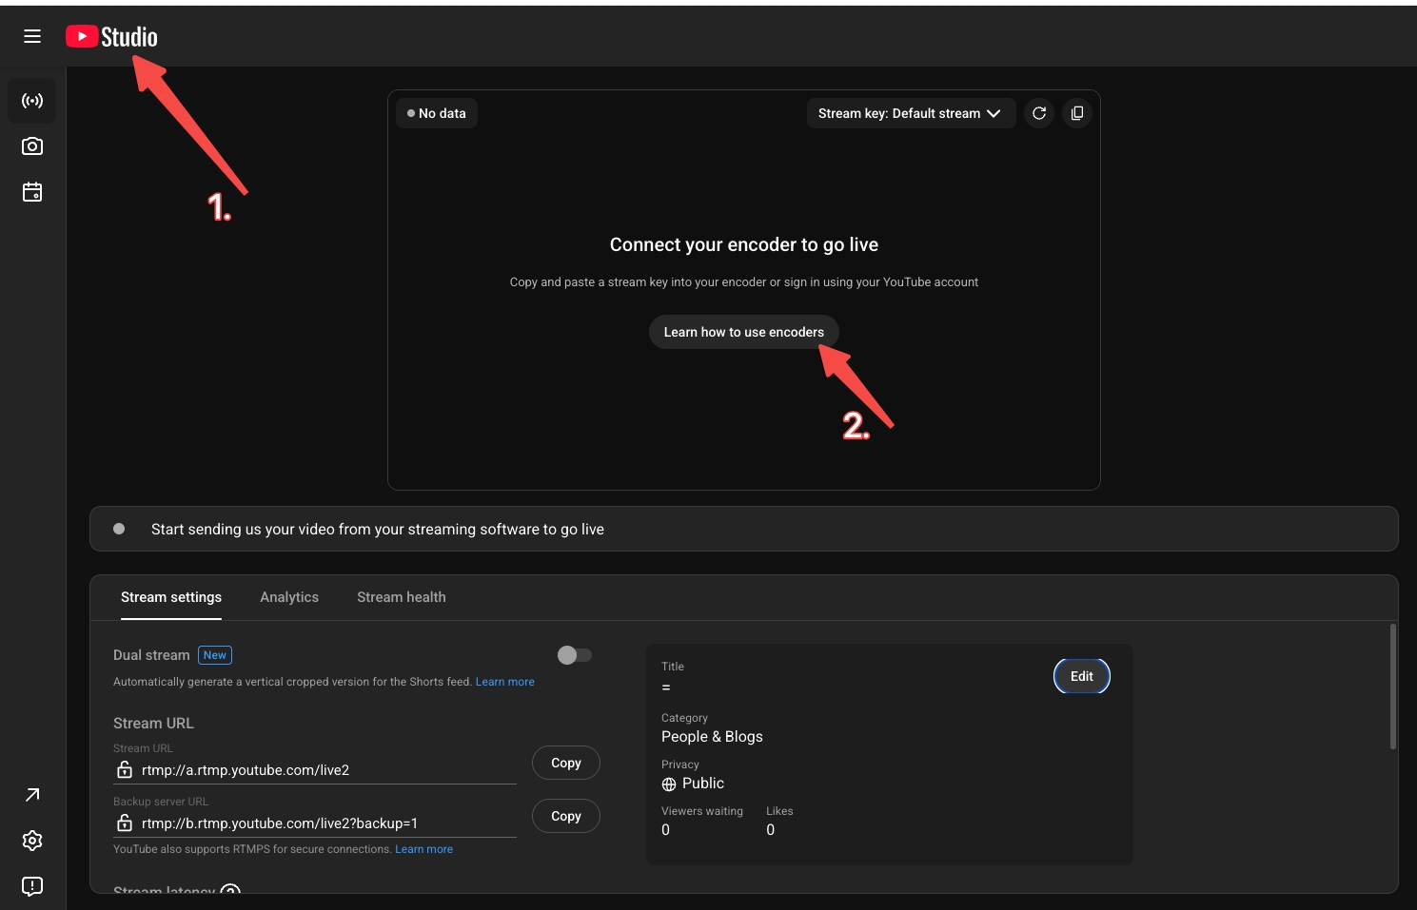Click the globe icon next to Public
Viewport: 1417px width, 910px height.
[x=669, y=784]
